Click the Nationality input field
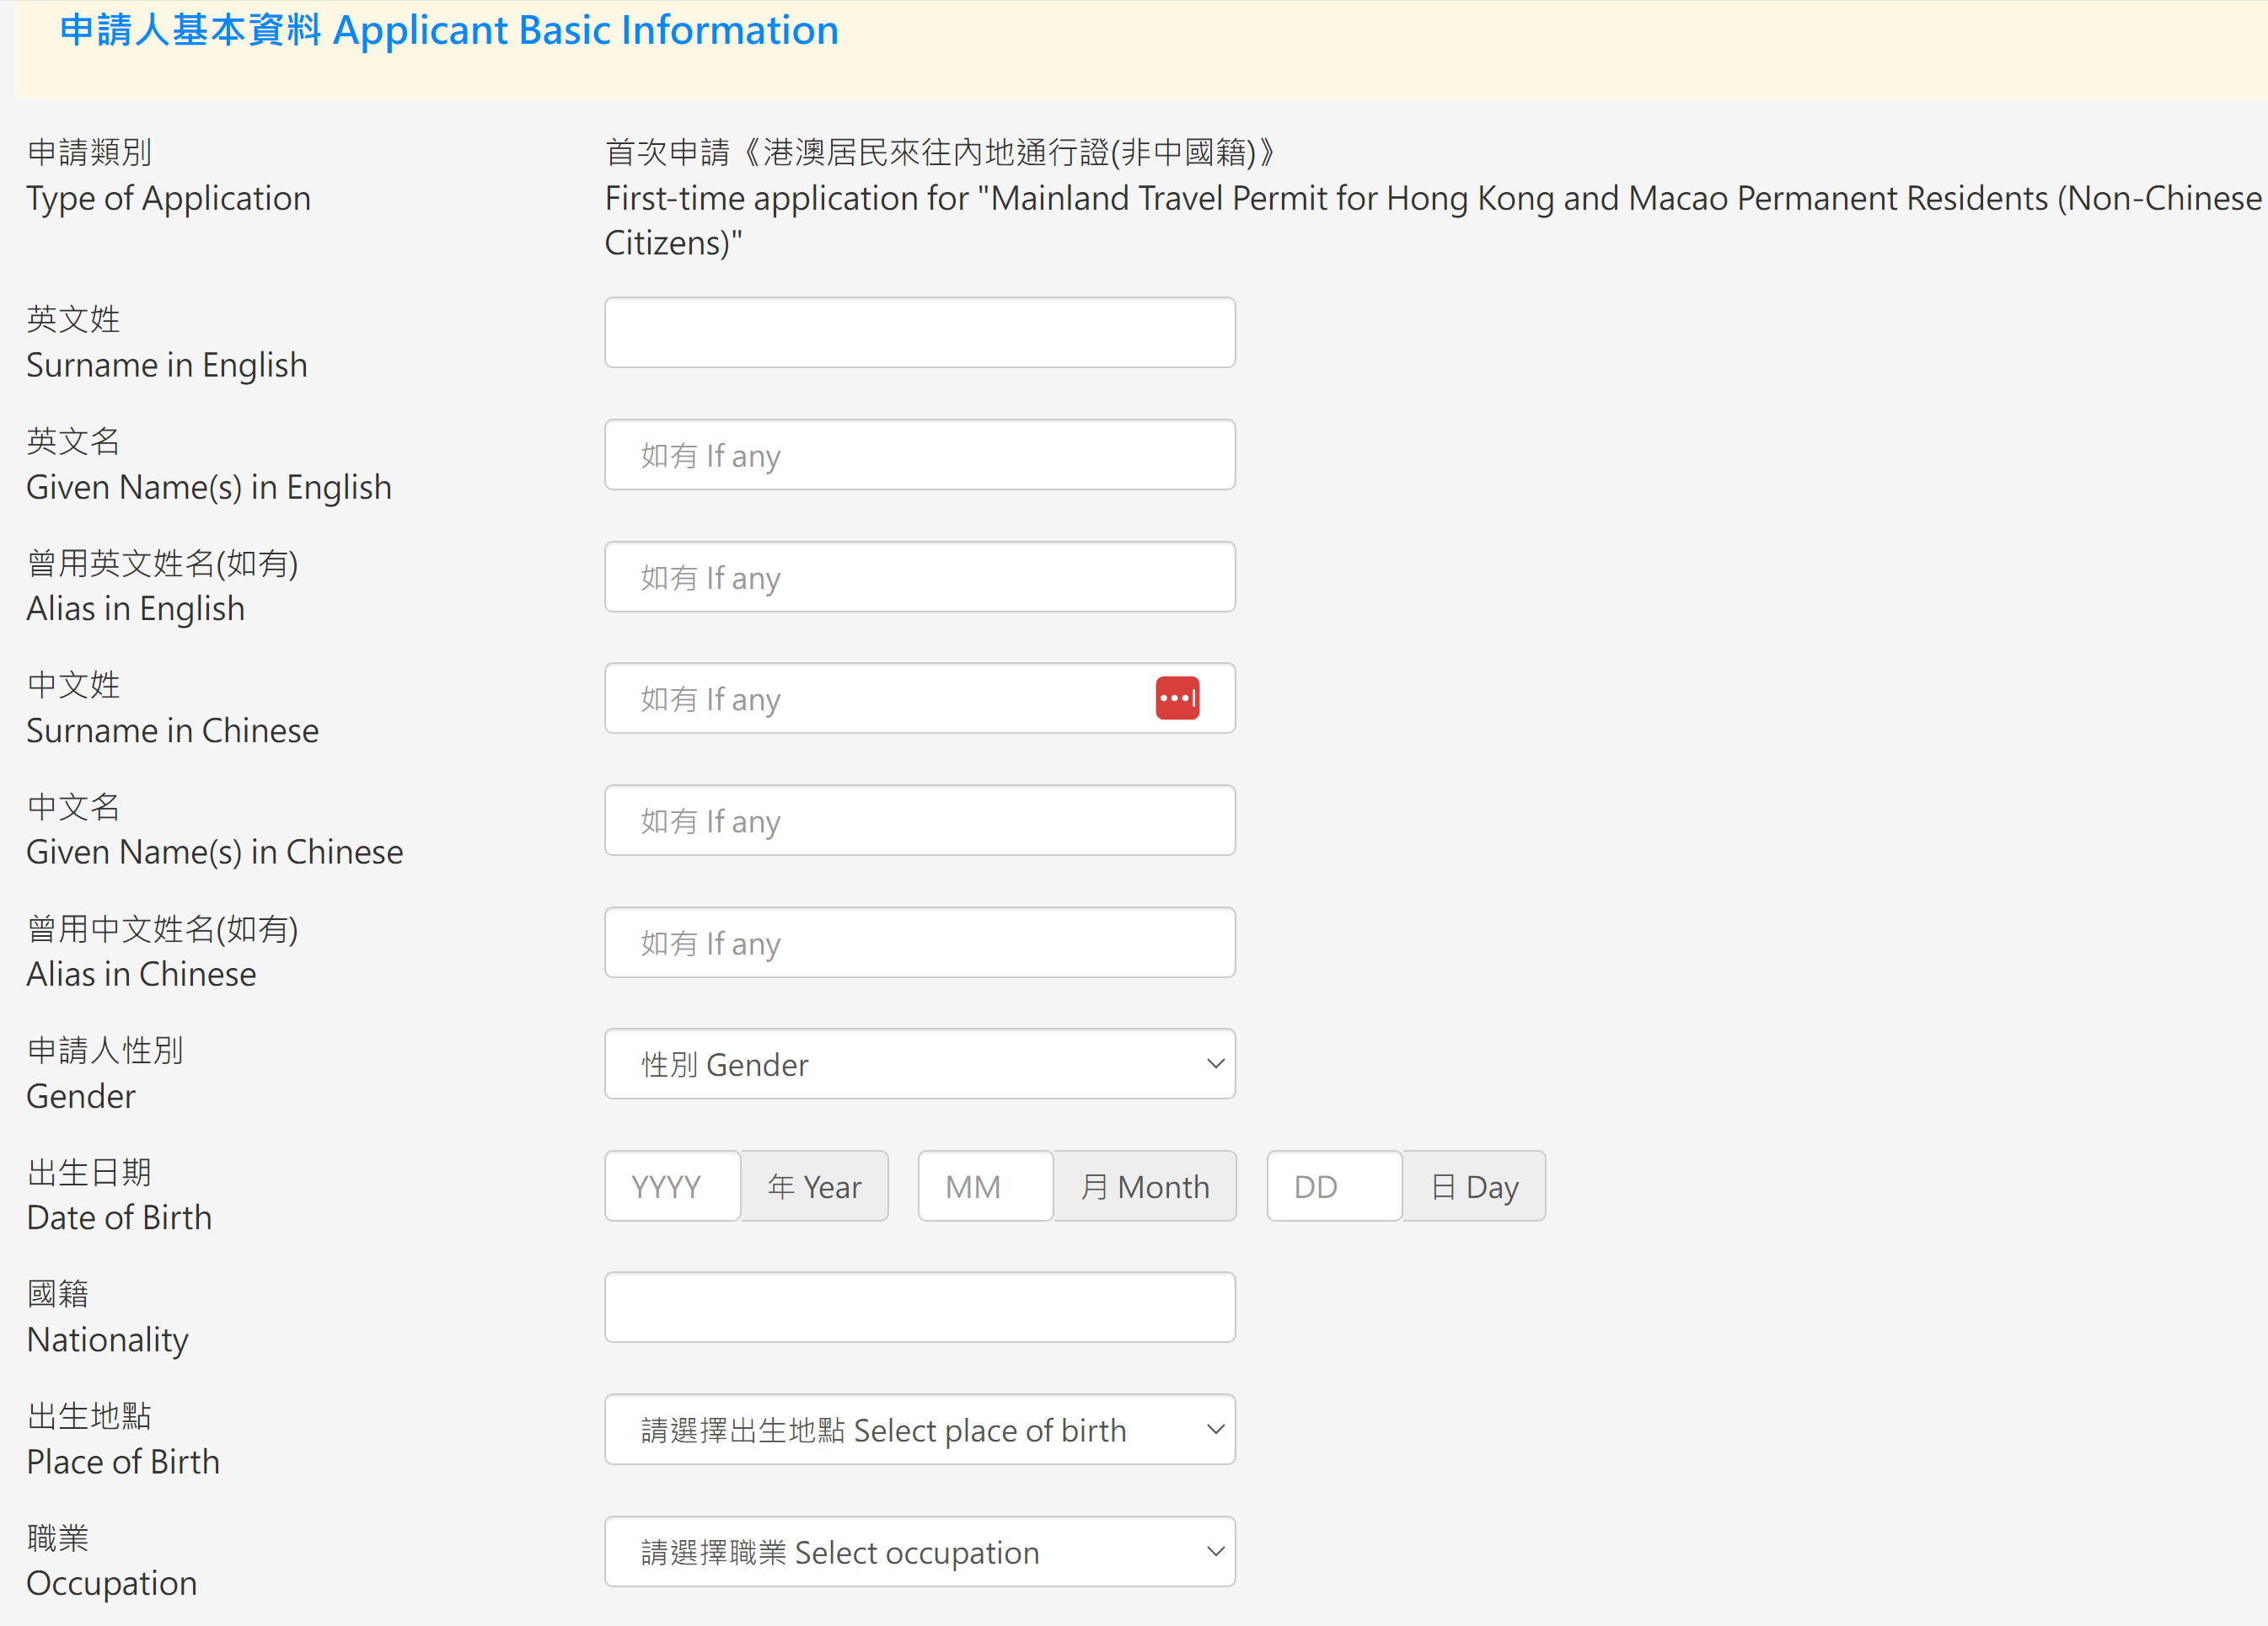This screenshot has width=2268, height=1626. coord(920,1308)
